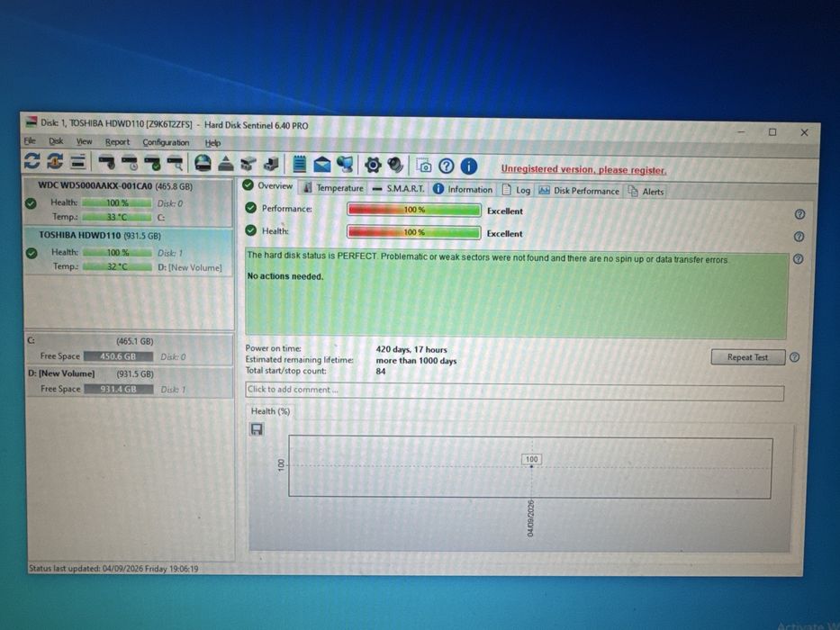
Task: Click the 'more than 1000 days' lifetime value
Action: [416, 361]
